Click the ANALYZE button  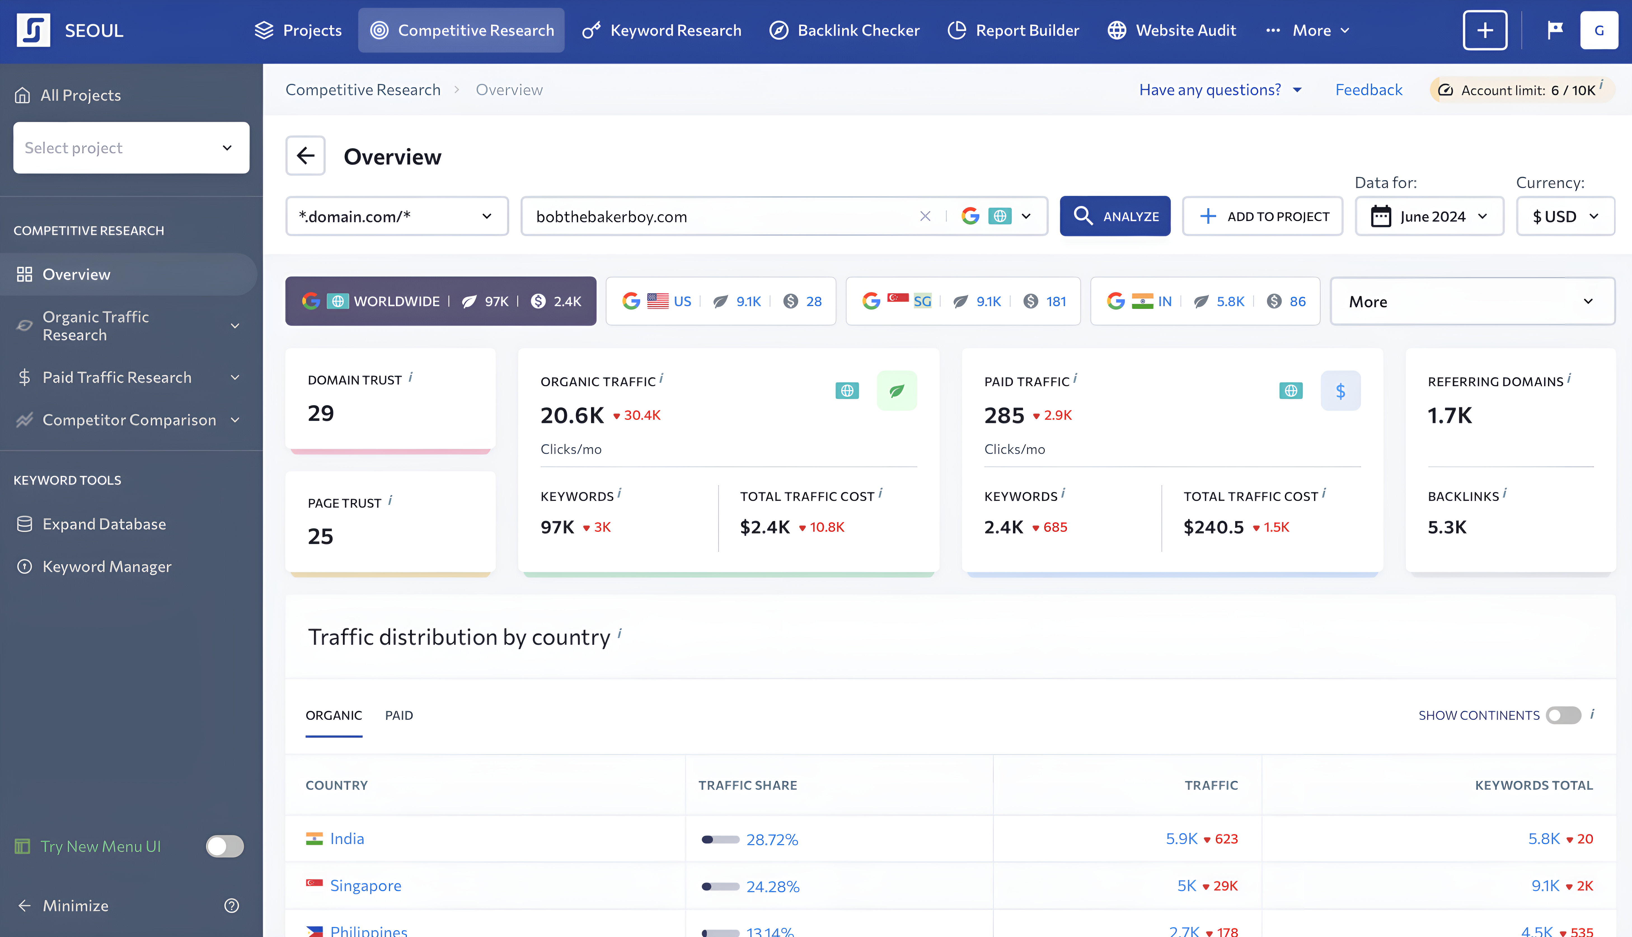1115,216
